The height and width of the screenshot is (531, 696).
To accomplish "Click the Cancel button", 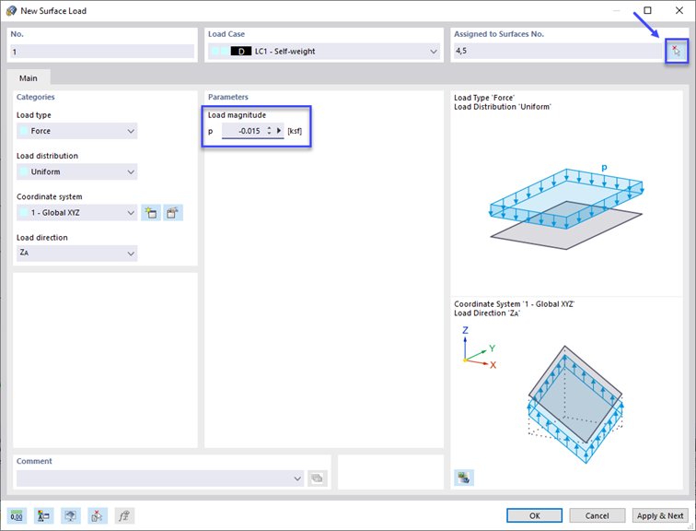I will point(597,515).
